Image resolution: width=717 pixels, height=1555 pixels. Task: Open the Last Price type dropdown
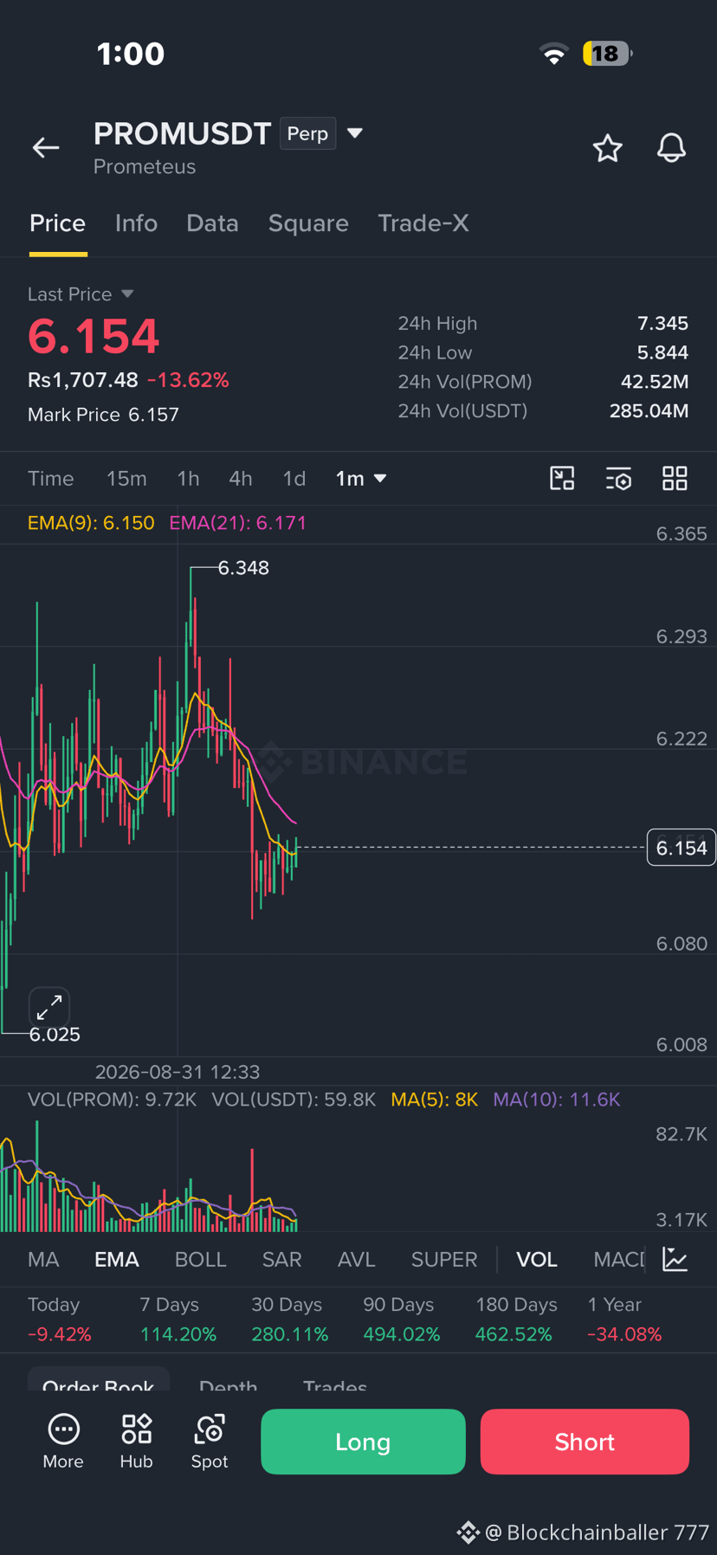[x=127, y=294]
